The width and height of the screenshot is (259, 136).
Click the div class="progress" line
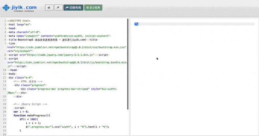point(30,85)
